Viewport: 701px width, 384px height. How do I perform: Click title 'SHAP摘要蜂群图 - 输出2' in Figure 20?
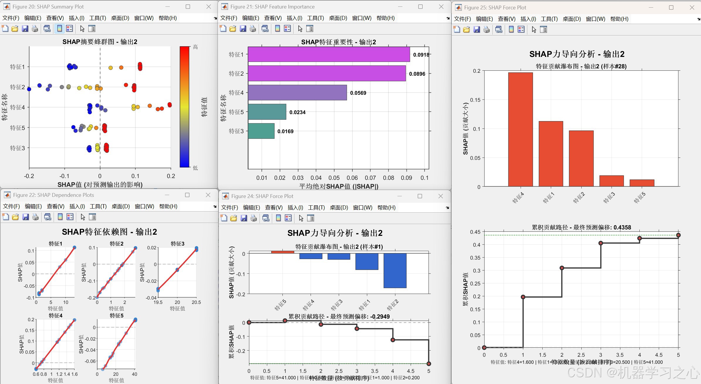100,42
